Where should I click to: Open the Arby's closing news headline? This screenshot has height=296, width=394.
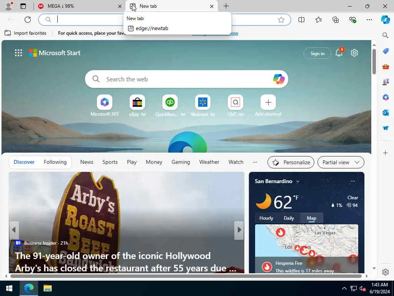pos(126,262)
